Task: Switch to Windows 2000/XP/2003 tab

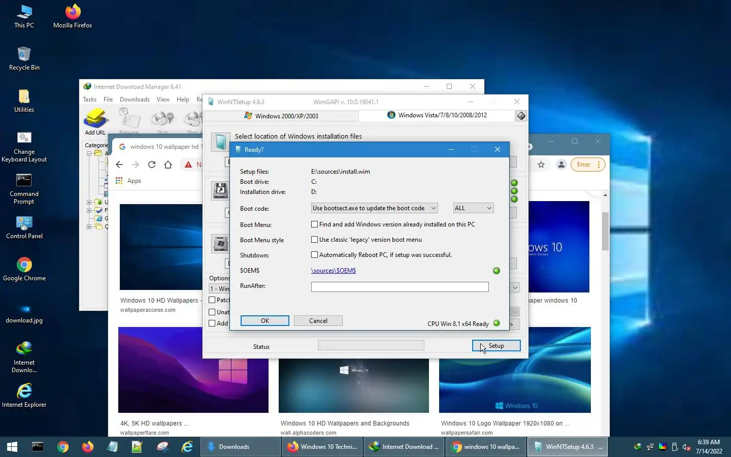Action: point(281,116)
